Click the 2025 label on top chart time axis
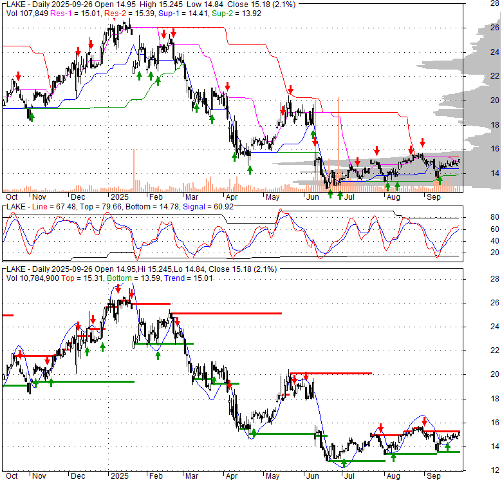This screenshot has width=502, height=480. pos(120,197)
